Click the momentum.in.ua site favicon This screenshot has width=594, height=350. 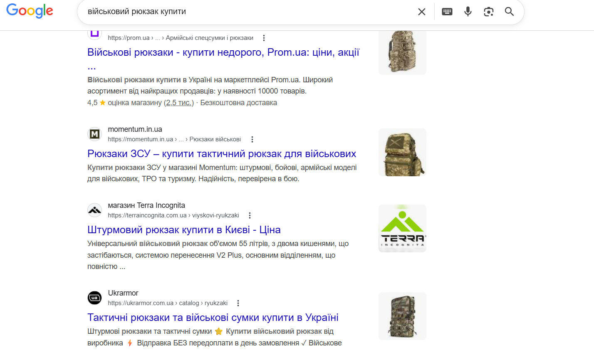pos(95,134)
